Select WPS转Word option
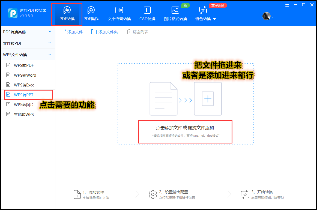 (x=28, y=75)
